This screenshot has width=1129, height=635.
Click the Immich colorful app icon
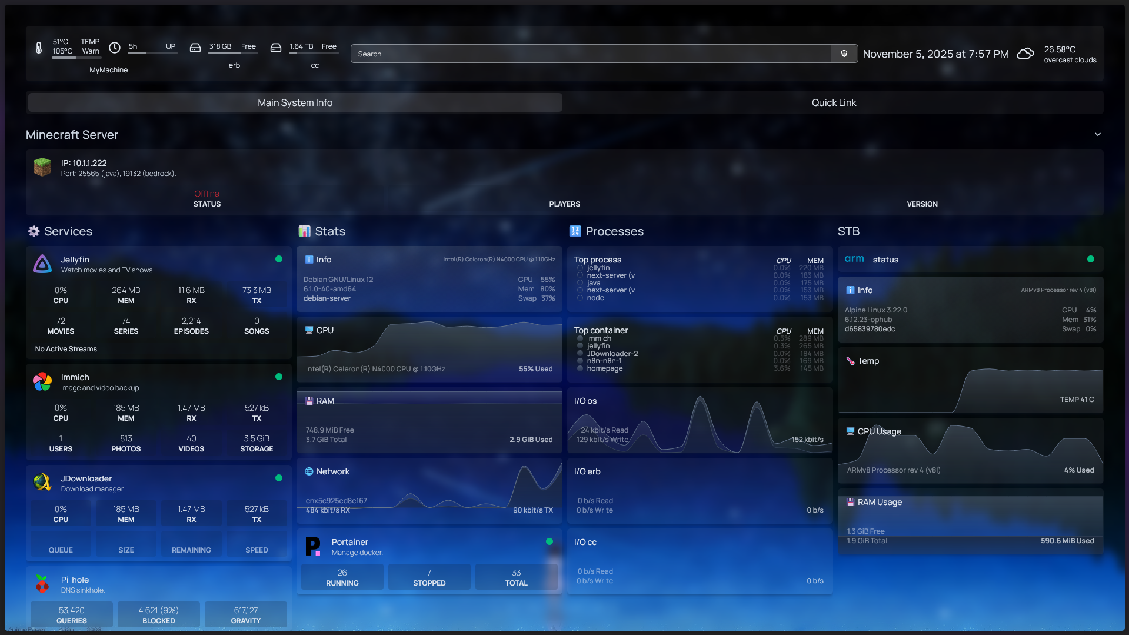click(x=42, y=381)
